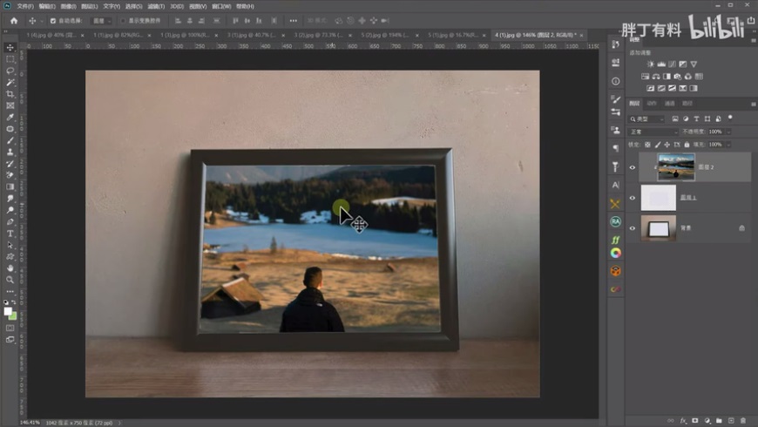Open the 窗口(W) menu
The image size is (758, 427).
click(221, 6)
